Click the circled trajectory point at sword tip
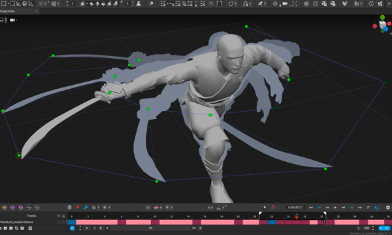This screenshot has height=235, width=392. click(x=19, y=155)
